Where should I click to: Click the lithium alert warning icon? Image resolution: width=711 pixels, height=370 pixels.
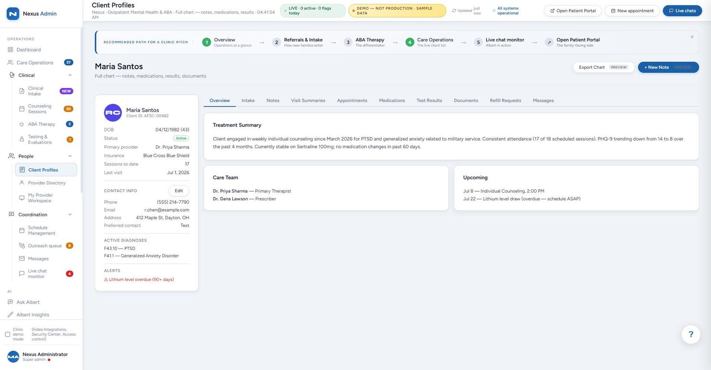click(106, 280)
